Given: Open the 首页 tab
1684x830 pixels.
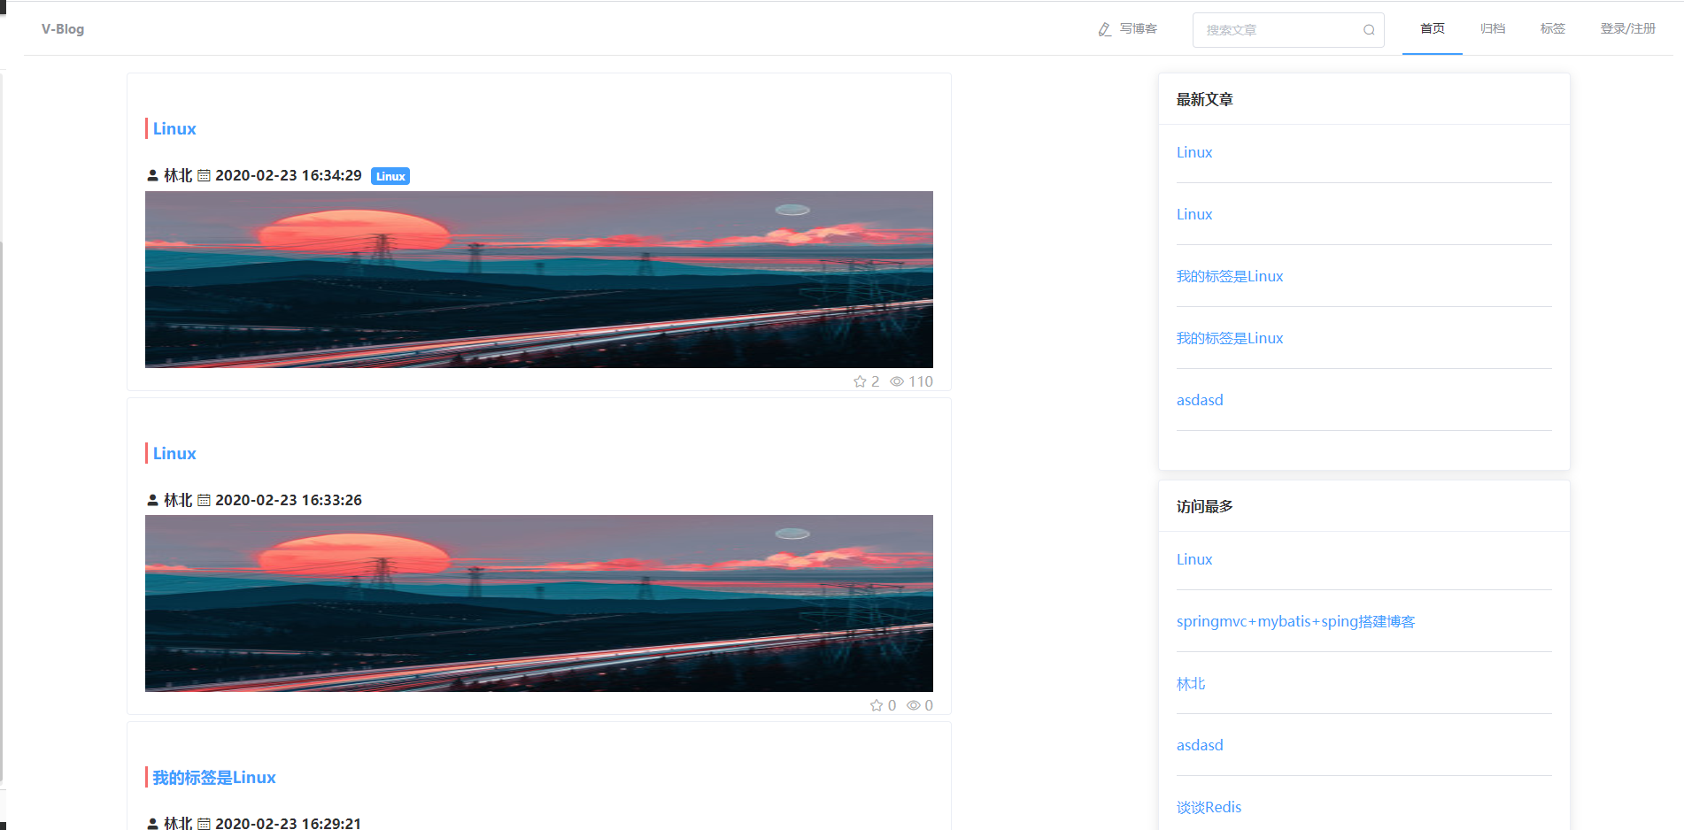Looking at the screenshot, I should click(1432, 28).
